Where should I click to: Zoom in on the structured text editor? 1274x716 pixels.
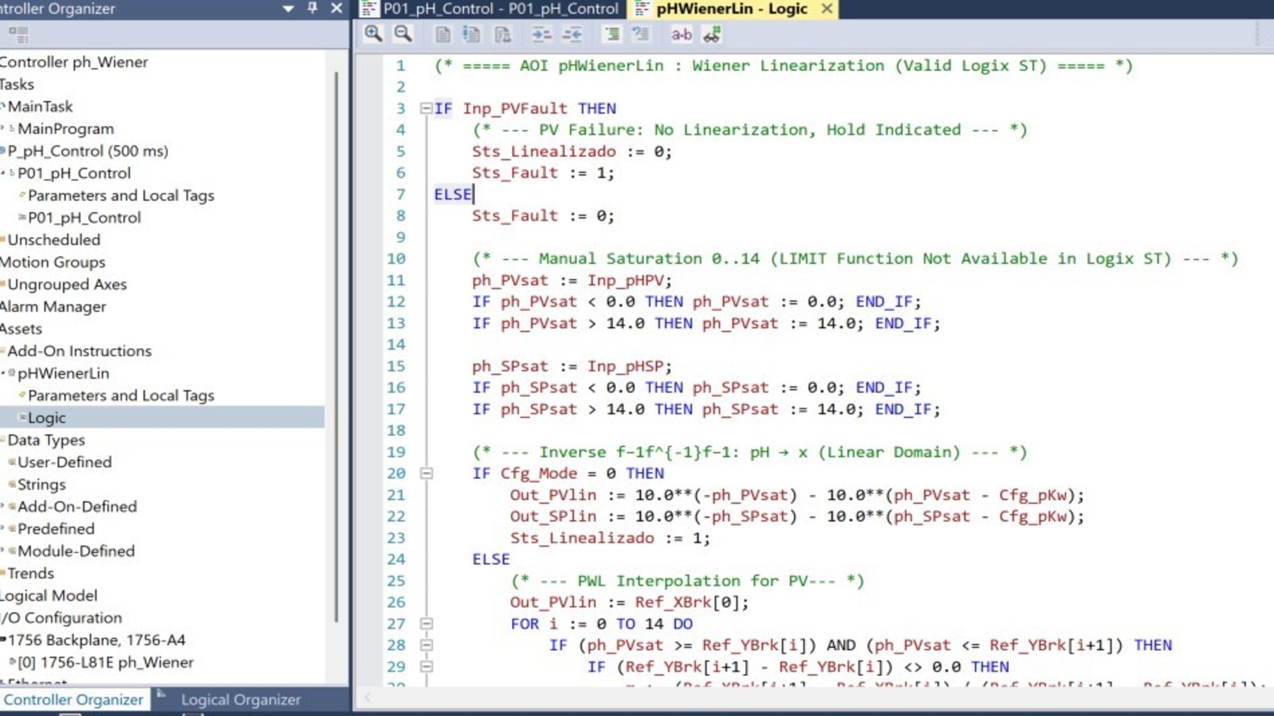373,34
